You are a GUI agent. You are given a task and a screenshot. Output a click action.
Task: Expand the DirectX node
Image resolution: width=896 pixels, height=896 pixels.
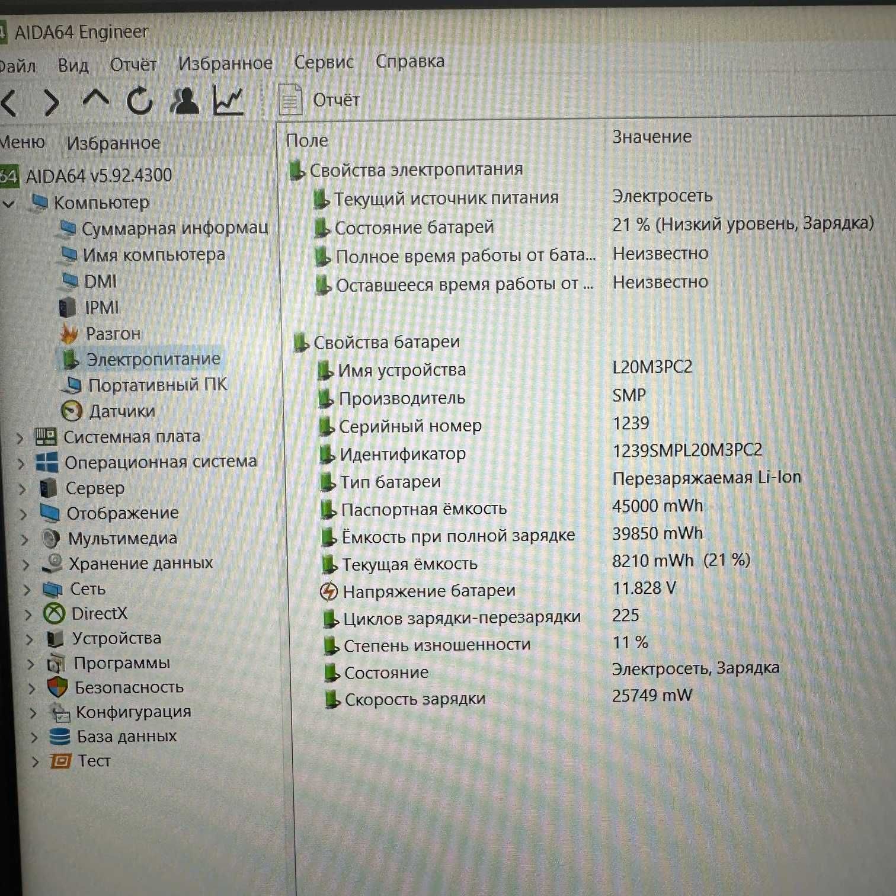coord(28,615)
